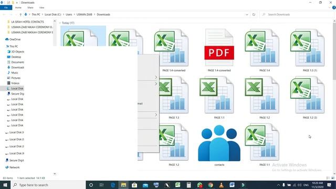Open the taskbar clock and calendar
336x189 pixels.
pos(317,185)
